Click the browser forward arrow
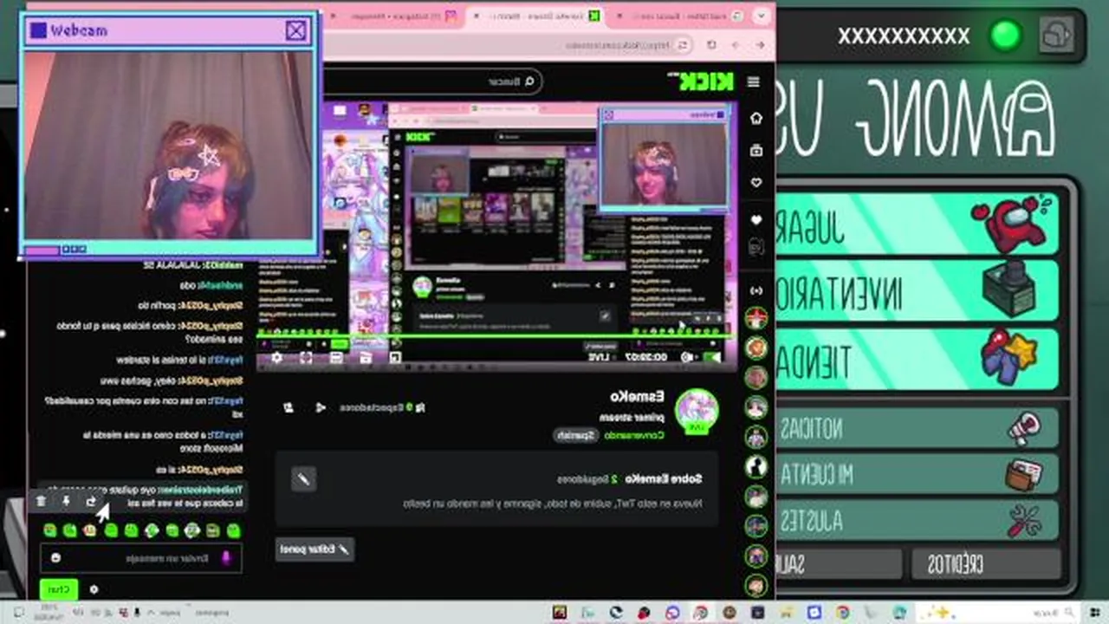Screen dimensions: 1109x624 click(736, 45)
